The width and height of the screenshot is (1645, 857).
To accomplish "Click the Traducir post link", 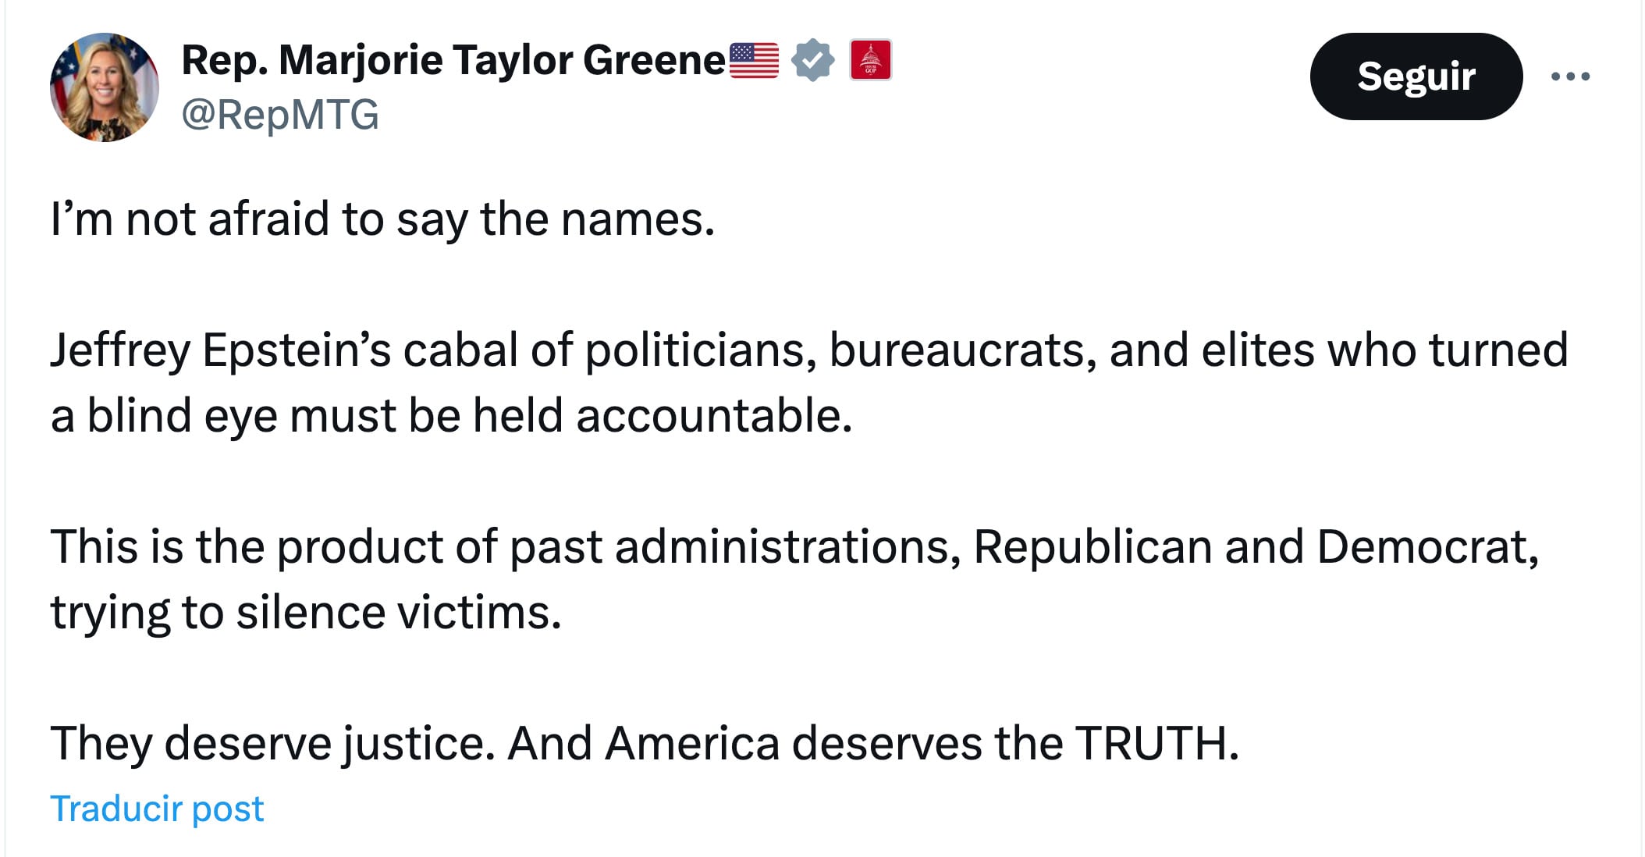I will click(x=157, y=809).
